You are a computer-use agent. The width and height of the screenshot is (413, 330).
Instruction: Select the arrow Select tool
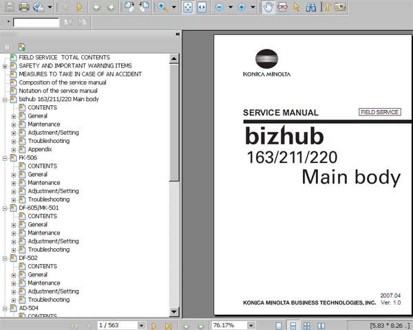[x=297, y=7]
